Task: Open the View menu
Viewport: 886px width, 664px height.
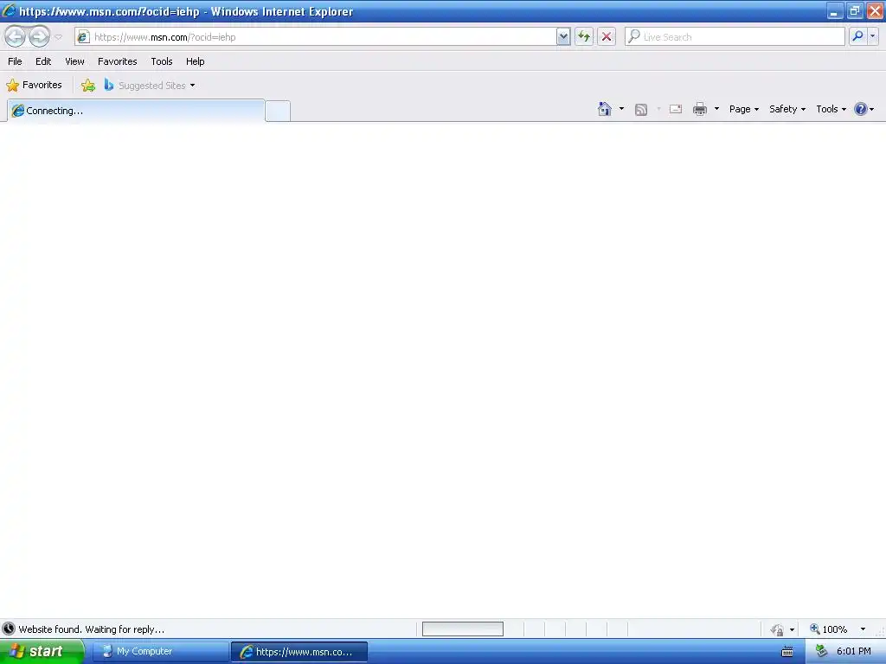Action: point(74,61)
